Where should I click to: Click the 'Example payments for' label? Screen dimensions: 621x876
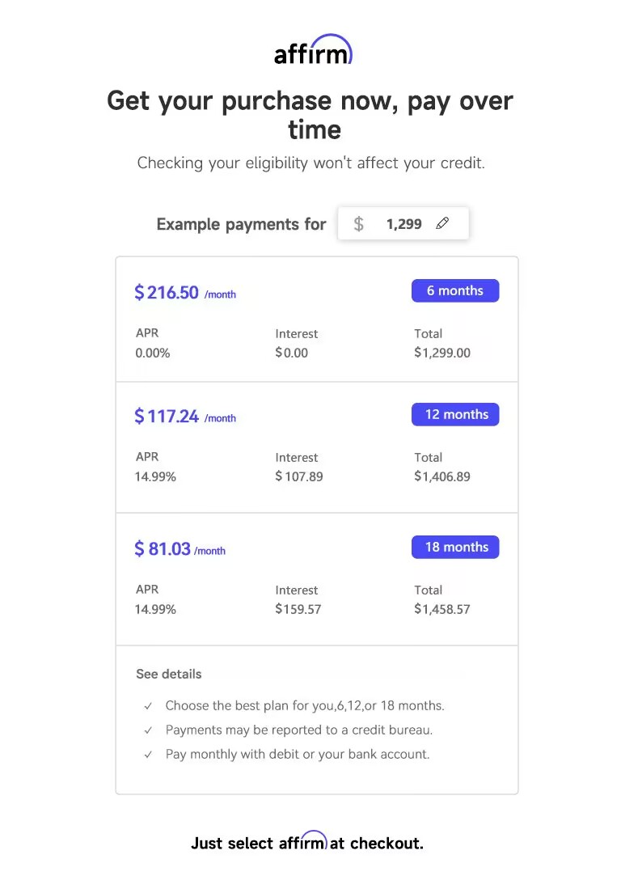[x=241, y=224]
